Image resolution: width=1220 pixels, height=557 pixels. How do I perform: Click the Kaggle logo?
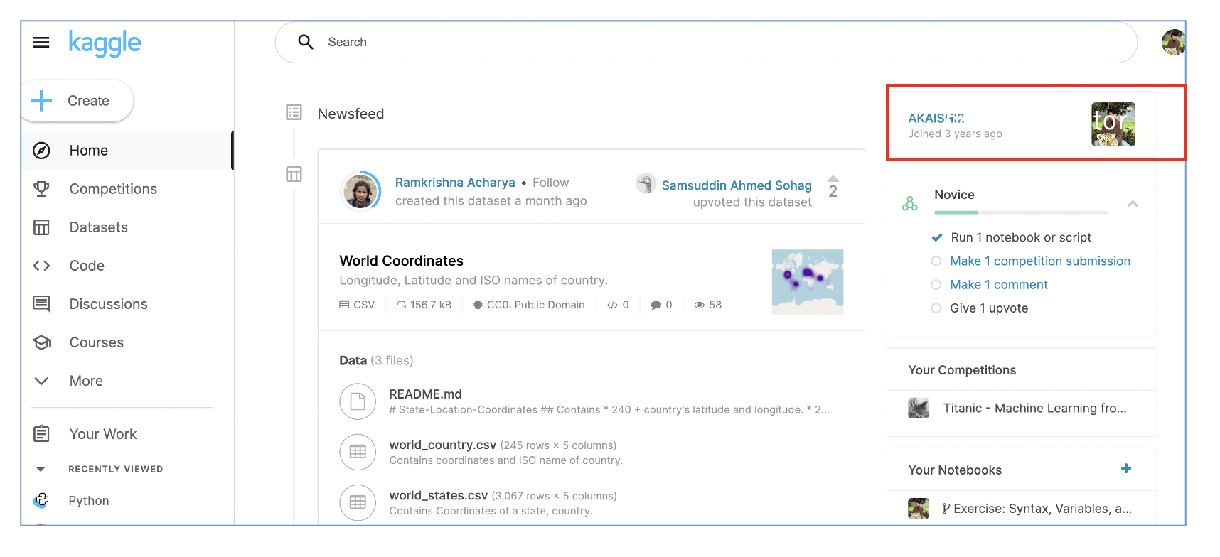[x=105, y=43]
